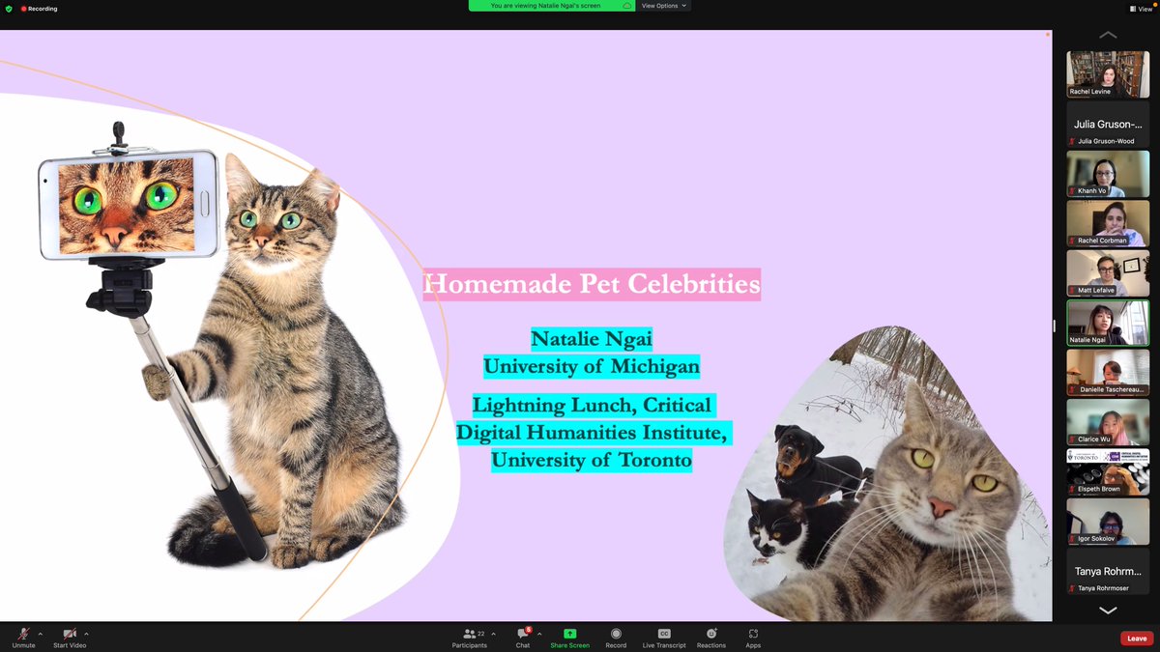Select Danielle Taschereau's video thumbnail

1108,373
